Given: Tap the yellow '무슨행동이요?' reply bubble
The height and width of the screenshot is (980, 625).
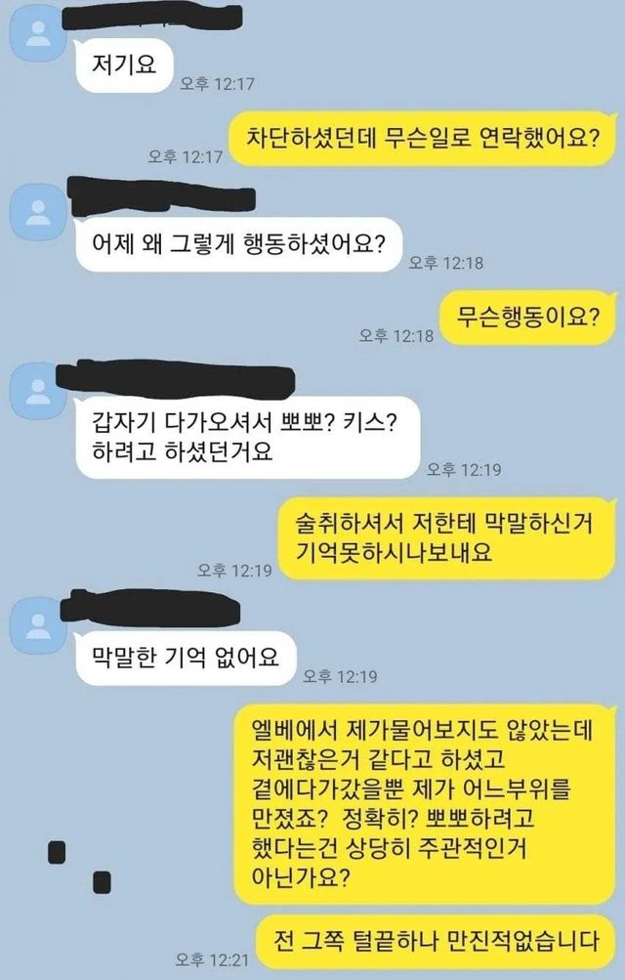Looking at the screenshot, I should point(527,318).
